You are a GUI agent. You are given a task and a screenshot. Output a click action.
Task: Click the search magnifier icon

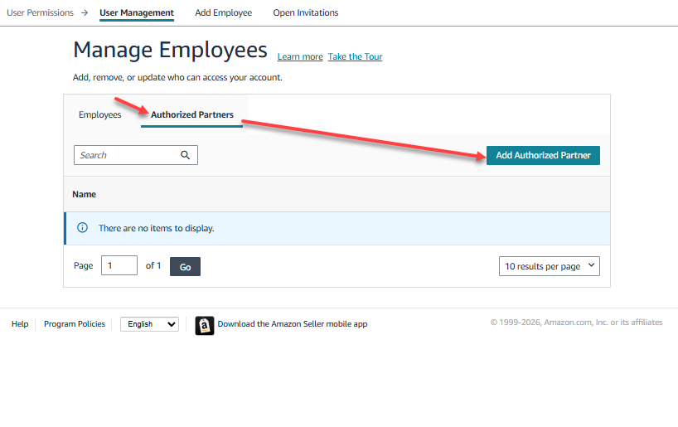coord(185,155)
